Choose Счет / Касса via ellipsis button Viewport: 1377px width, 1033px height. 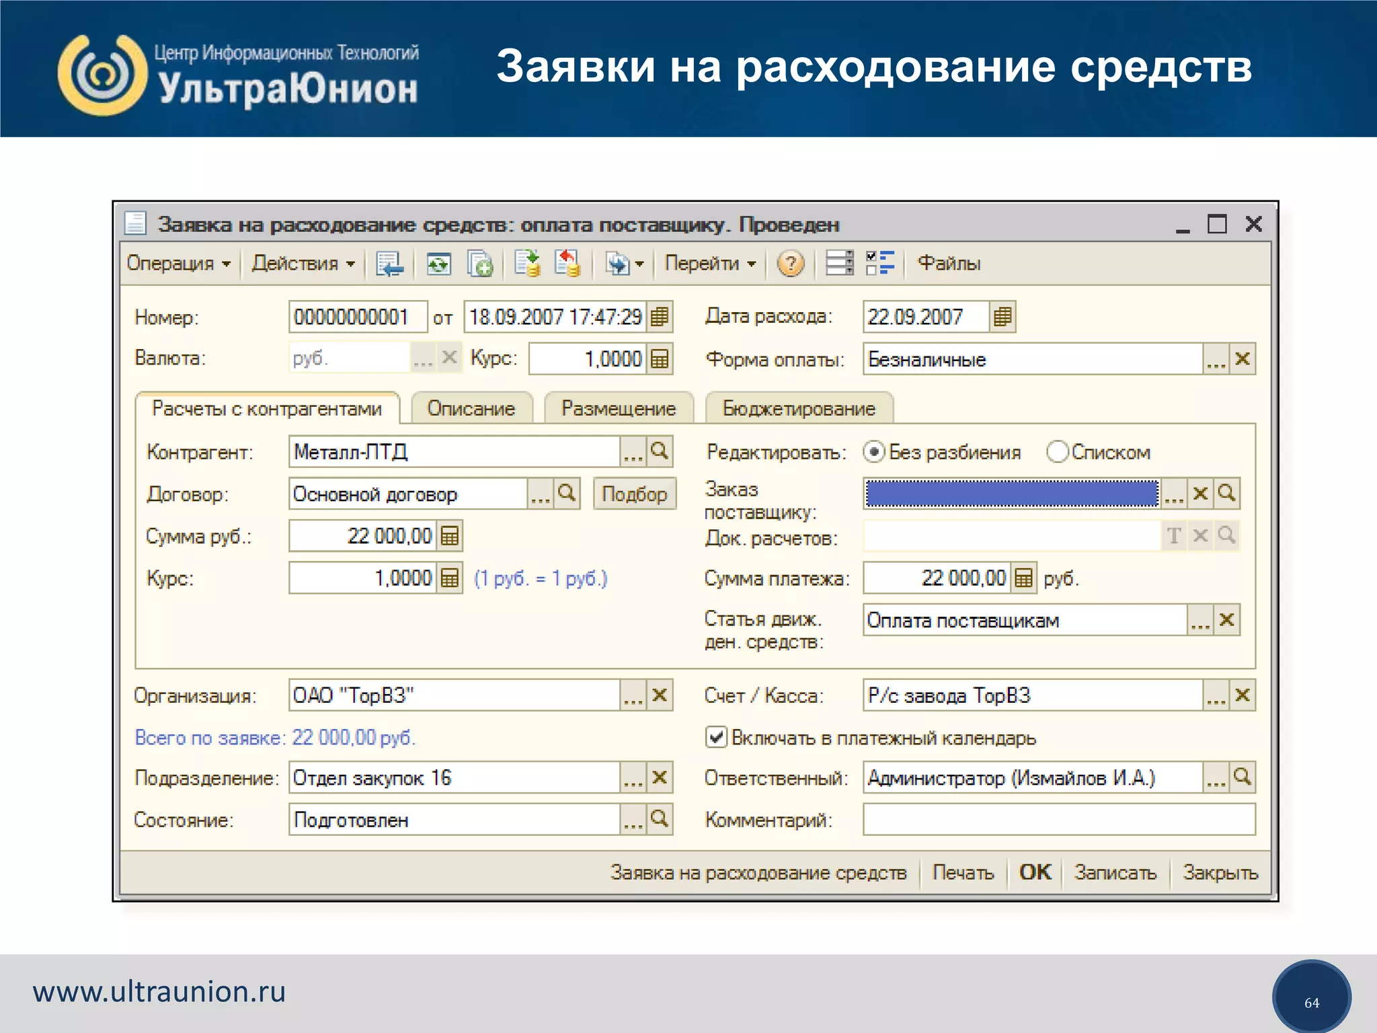pos(1216,695)
